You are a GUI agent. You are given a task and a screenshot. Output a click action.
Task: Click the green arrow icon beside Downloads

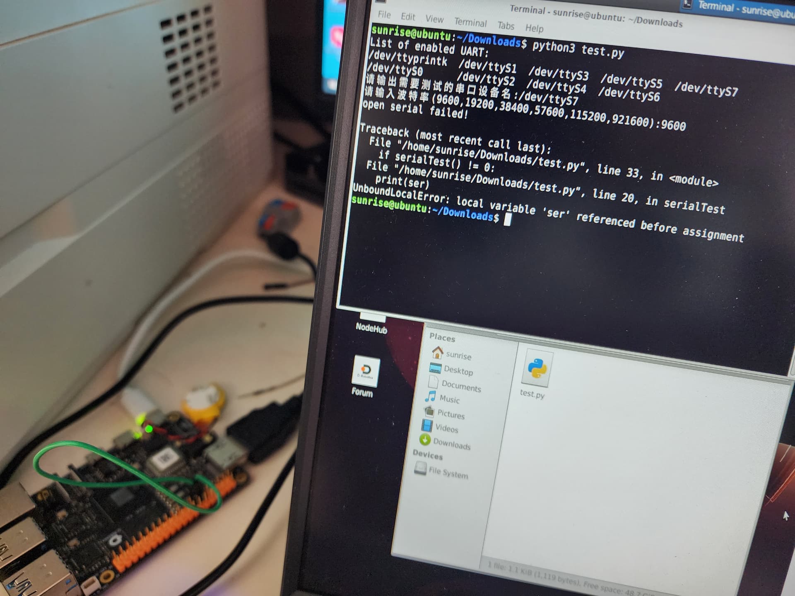pyautogui.click(x=425, y=440)
